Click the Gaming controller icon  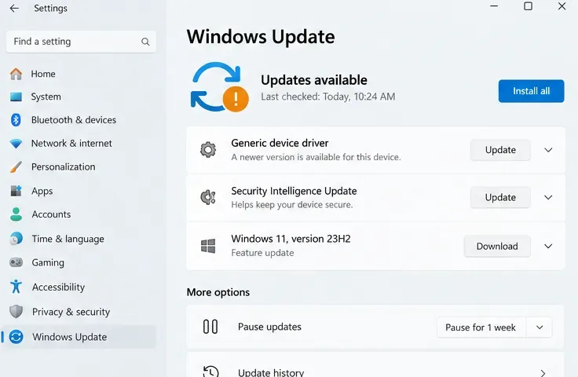[16, 262]
